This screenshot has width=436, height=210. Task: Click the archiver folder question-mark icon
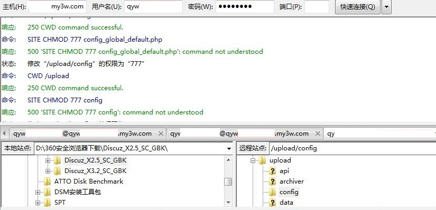[273, 182]
